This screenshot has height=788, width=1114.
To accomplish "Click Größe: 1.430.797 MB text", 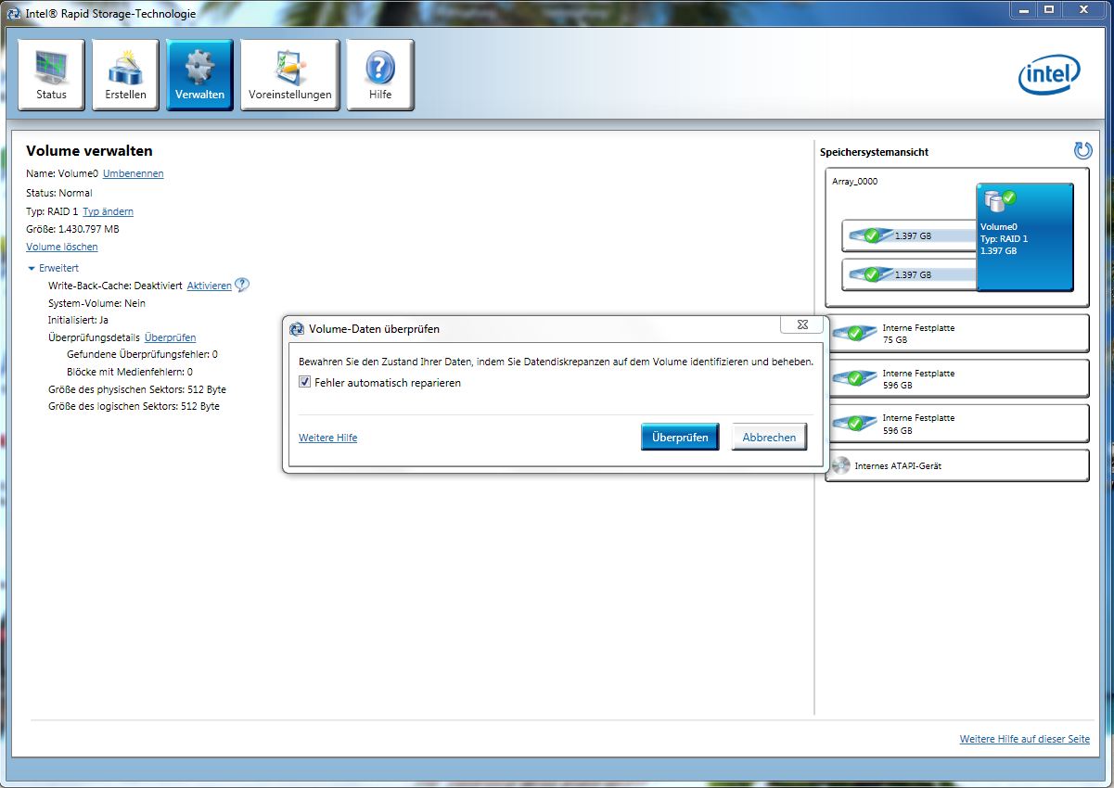I will (x=72, y=229).
